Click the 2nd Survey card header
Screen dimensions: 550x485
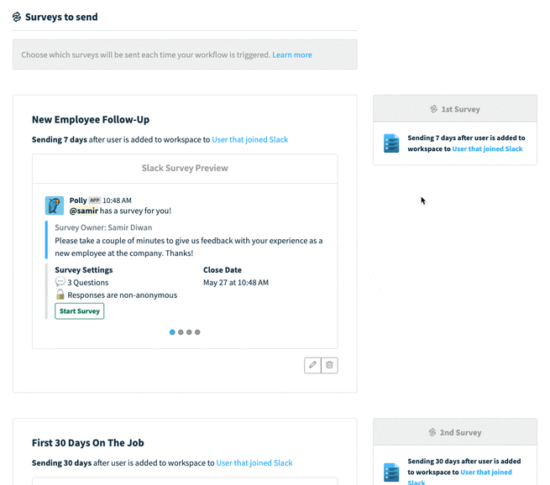coord(455,432)
